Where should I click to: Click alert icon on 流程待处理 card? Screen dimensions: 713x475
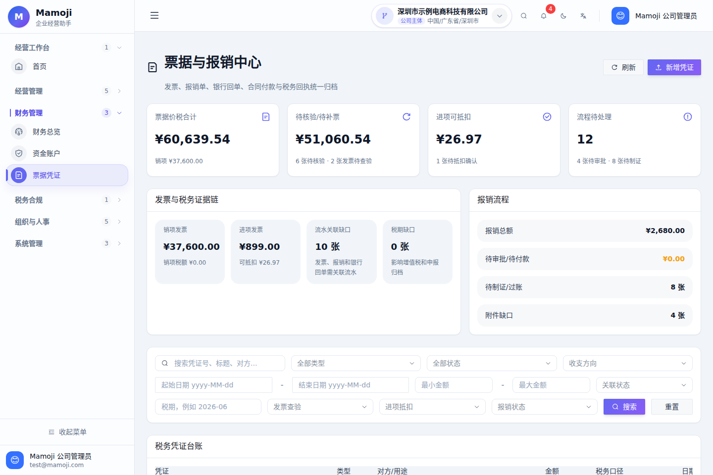click(688, 117)
